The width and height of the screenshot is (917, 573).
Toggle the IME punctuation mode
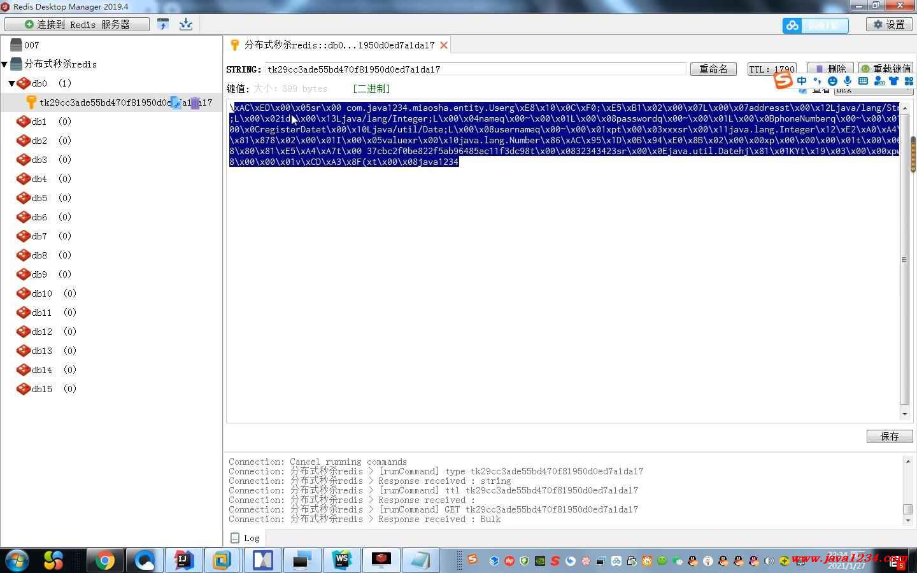click(817, 81)
